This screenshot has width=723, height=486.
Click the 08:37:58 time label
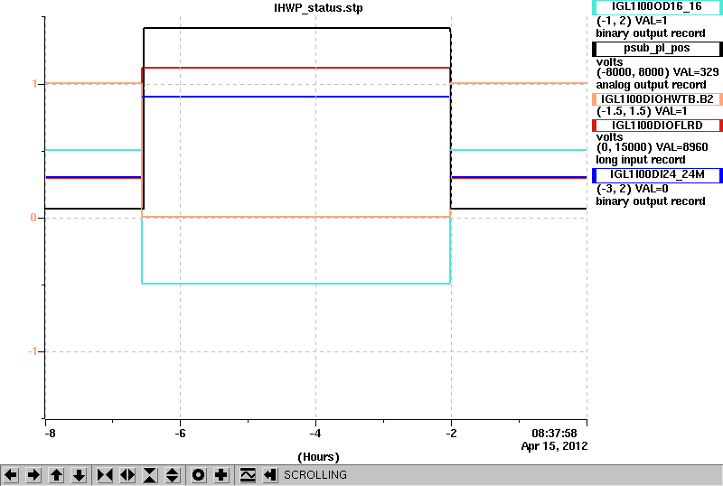coord(554,434)
